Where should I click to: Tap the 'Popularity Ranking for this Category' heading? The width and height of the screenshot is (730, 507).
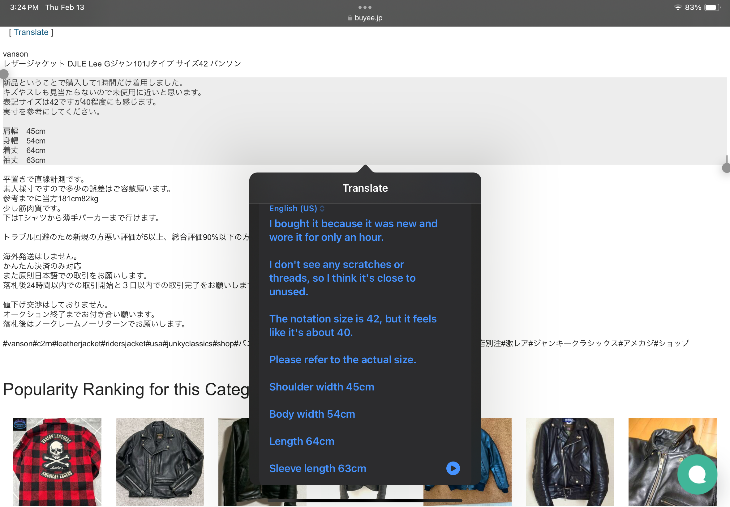tap(126, 390)
